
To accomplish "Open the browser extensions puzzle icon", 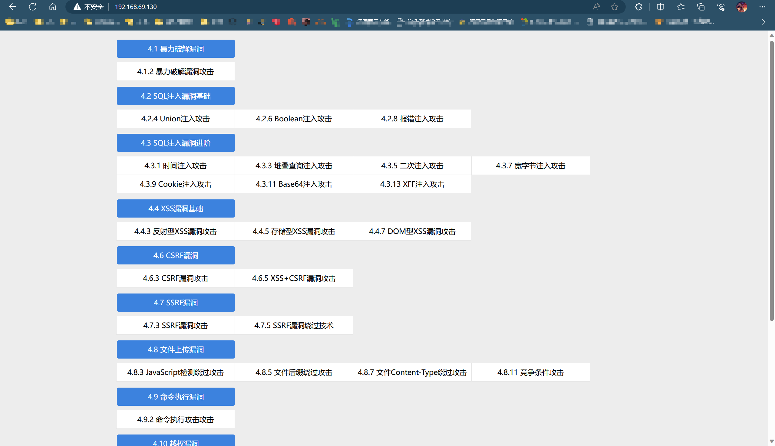I will (x=639, y=7).
